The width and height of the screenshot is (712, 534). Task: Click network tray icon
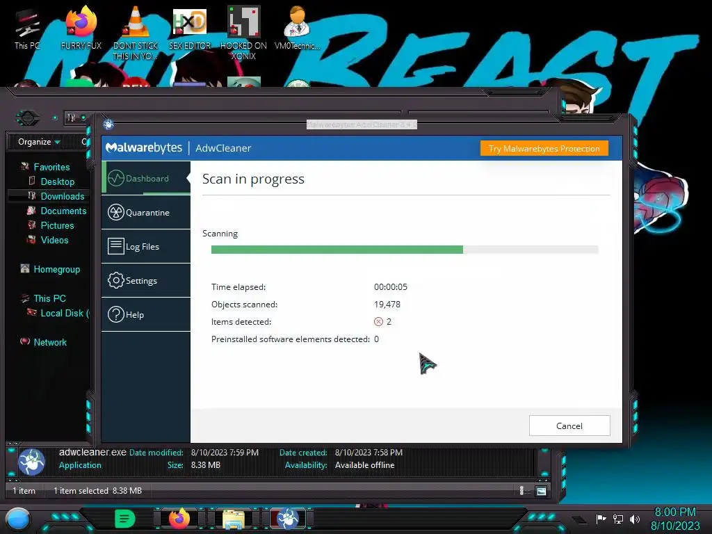pos(618,519)
